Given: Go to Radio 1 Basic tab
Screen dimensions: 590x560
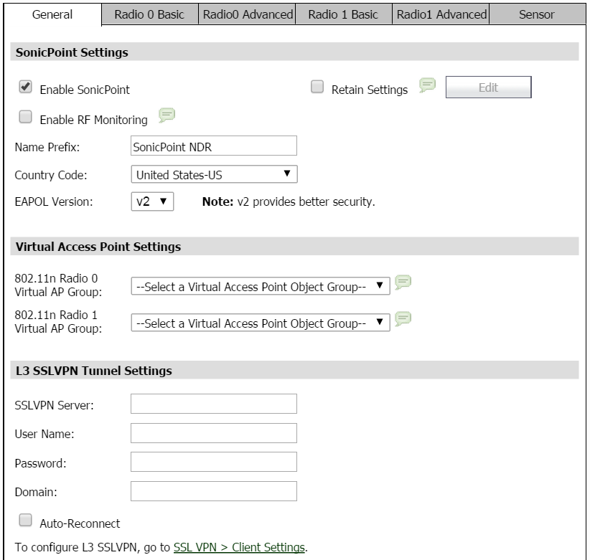Looking at the screenshot, I should (x=344, y=14).
